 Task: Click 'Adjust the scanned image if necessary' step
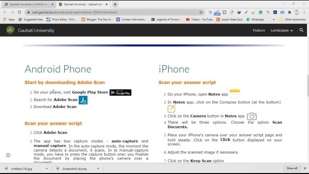click(203, 152)
